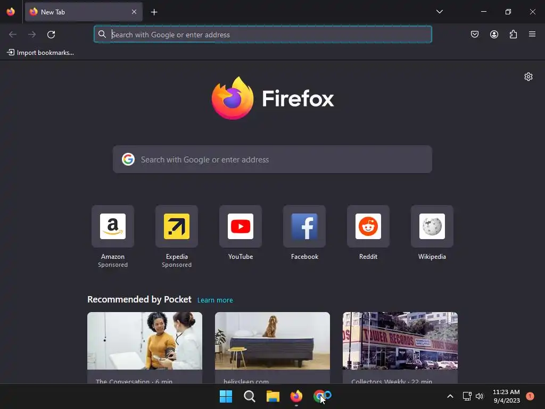Open File Explorer from the taskbar
Viewport: 545px width, 409px height.
click(273, 396)
